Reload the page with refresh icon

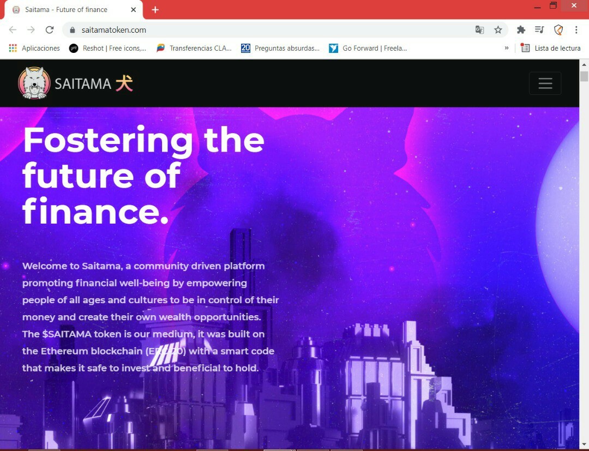(x=50, y=29)
